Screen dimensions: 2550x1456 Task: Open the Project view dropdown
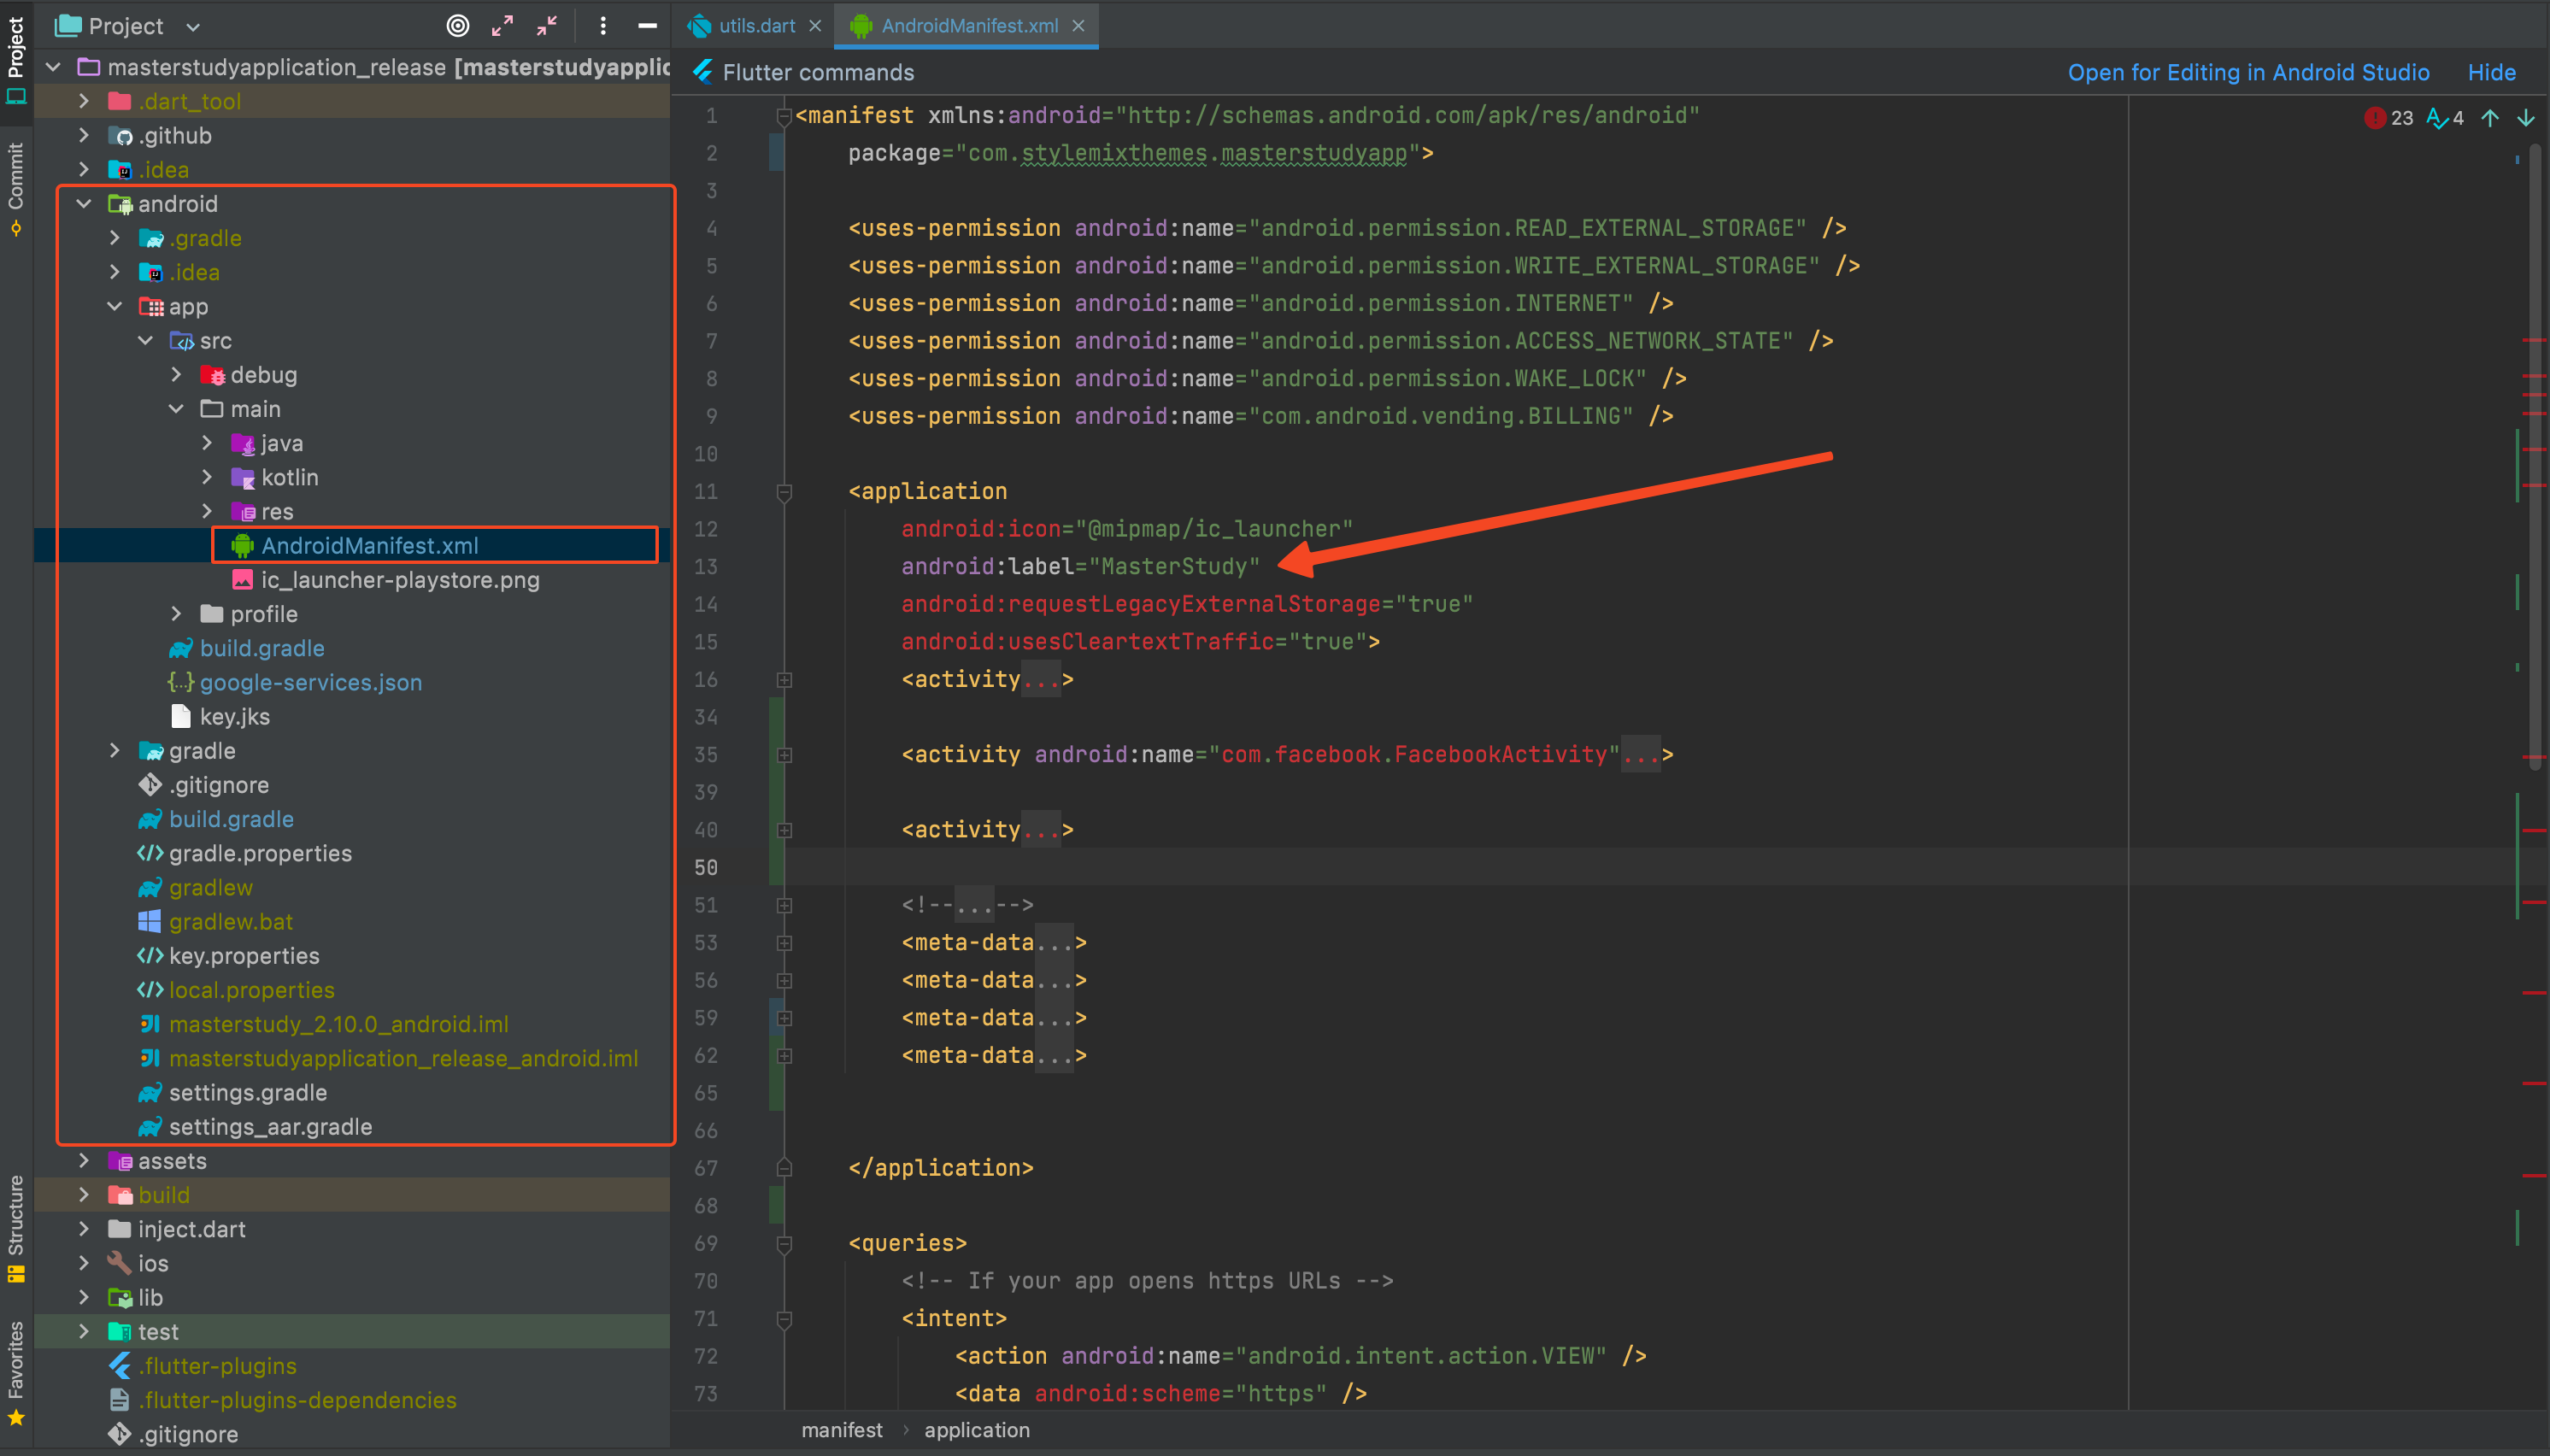tap(193, 27)
